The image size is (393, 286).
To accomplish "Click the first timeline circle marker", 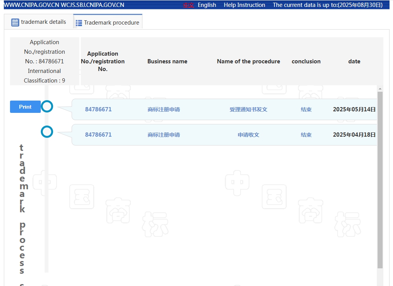I will 47,106.
